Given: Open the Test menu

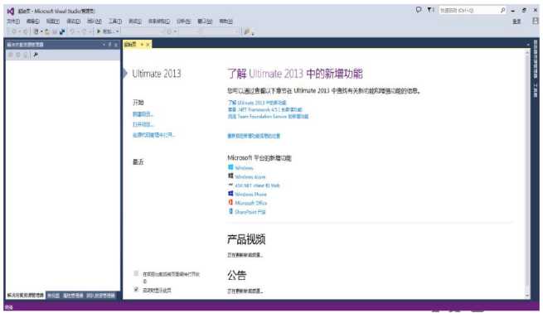Looking at the screenshot, I should tap(135, 22).
